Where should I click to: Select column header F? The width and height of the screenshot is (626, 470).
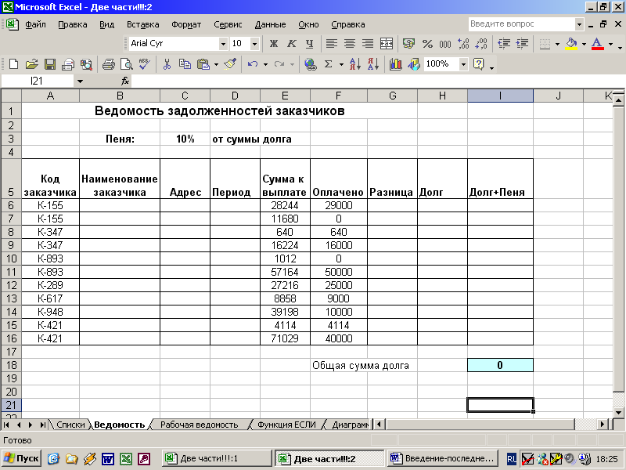point(339,96)
